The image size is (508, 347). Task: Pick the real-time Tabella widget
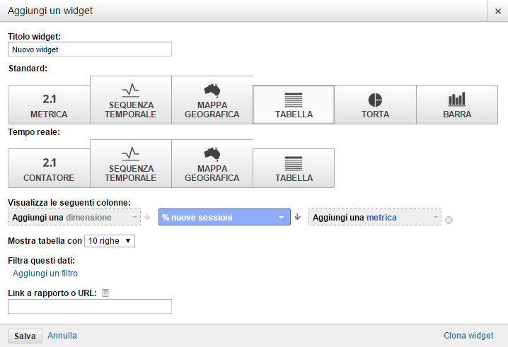(x=294, y=168)
